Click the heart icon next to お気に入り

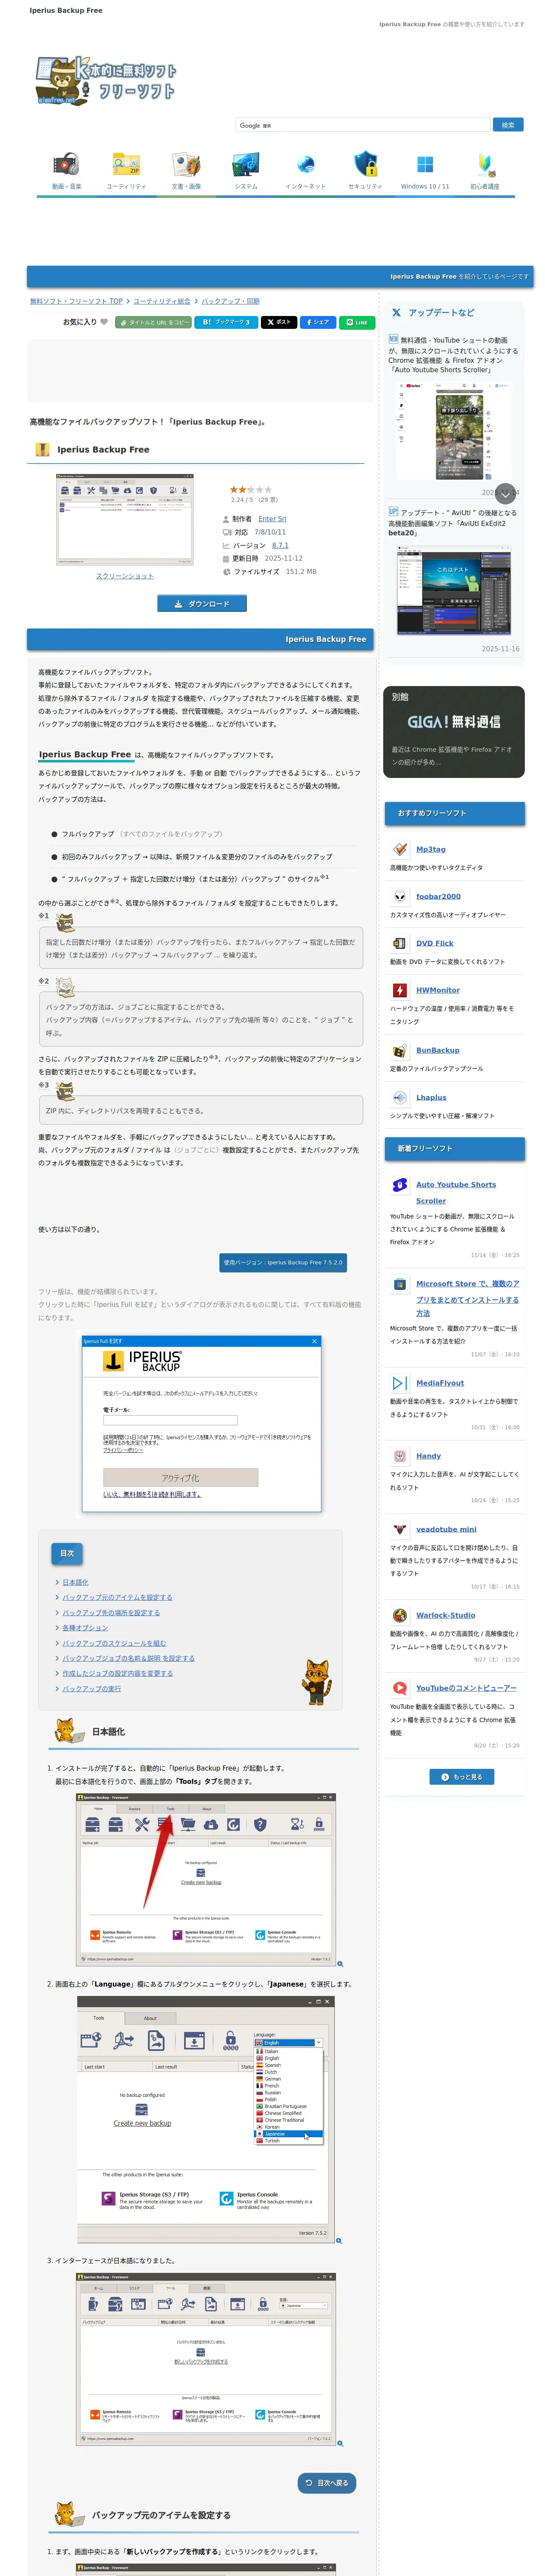[104, 322]
